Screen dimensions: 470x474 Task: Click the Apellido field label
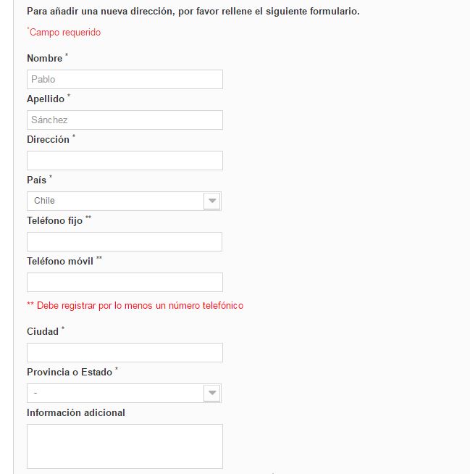pos(46,99)
